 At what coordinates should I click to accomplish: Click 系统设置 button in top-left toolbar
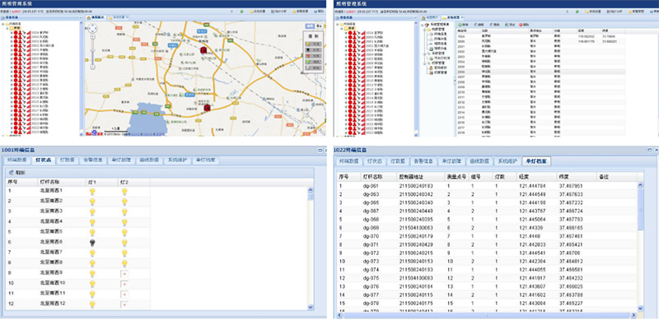pos(257,12)
